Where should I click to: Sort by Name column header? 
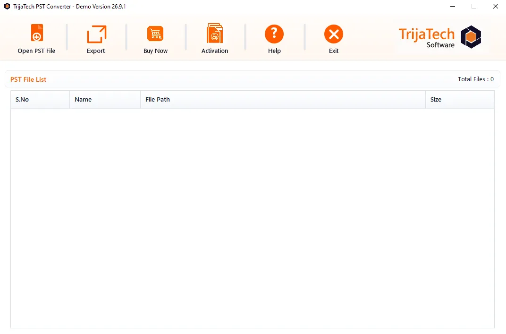(105, 100)
